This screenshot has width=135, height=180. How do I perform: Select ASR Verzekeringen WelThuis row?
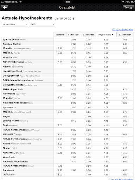[x=67, y=62]
